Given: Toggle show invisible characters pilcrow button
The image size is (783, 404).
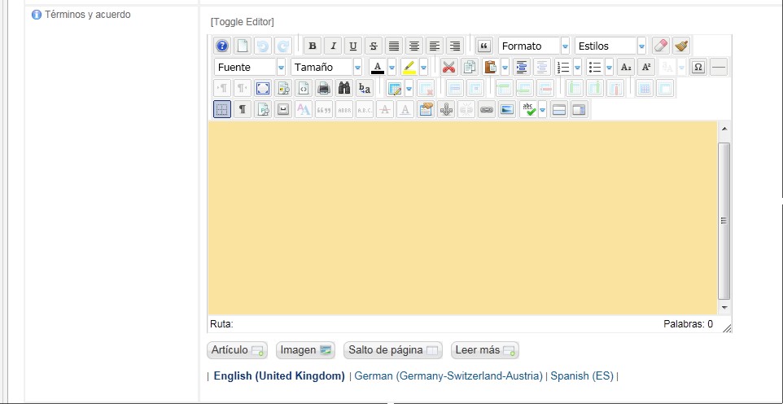Looking at the screenshot, I should [x=243, y=110].
